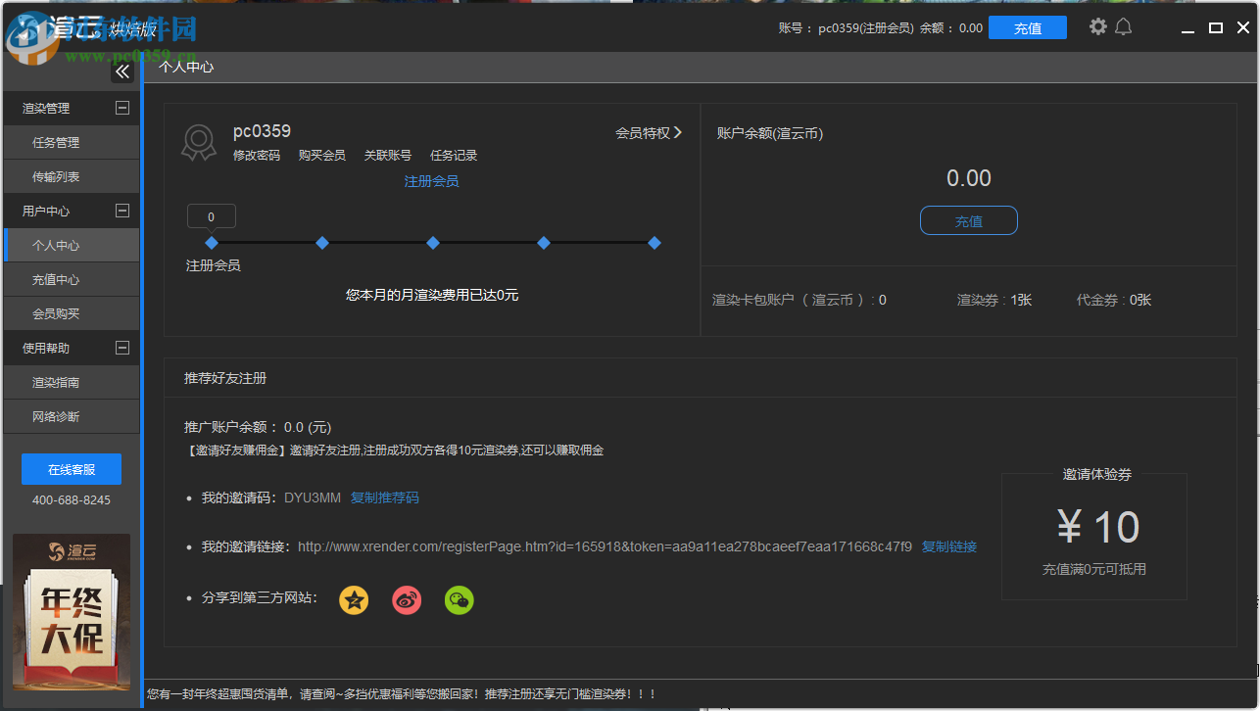This screenshot has height=711, width=1260.
Task: Open 在线客服 in the left sidebar
Action: click(71, 469)
